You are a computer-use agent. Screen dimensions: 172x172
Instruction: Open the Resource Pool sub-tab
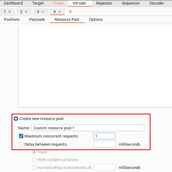[67, 20]
